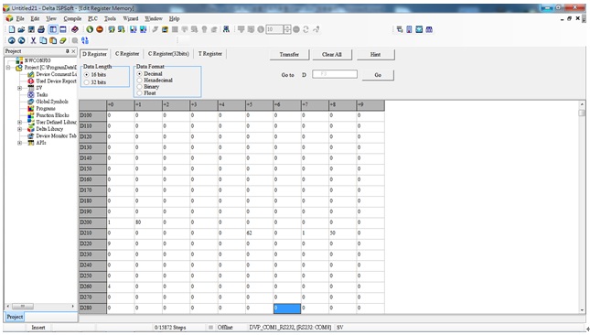This screenshot has height=335, width=590.
Task: Click the green Run PLC icon
Action: (x=90, y=29)
